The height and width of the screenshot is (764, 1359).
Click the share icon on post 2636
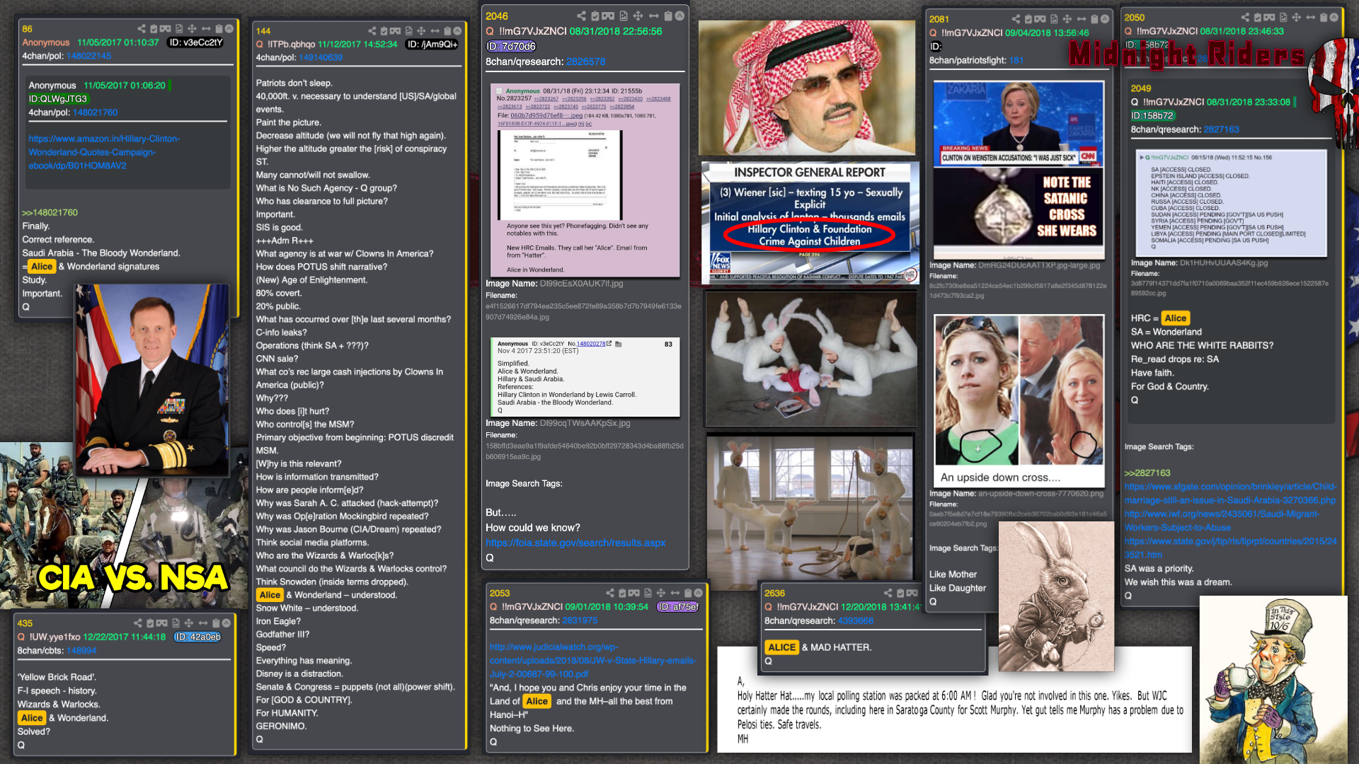coord(888,593)
